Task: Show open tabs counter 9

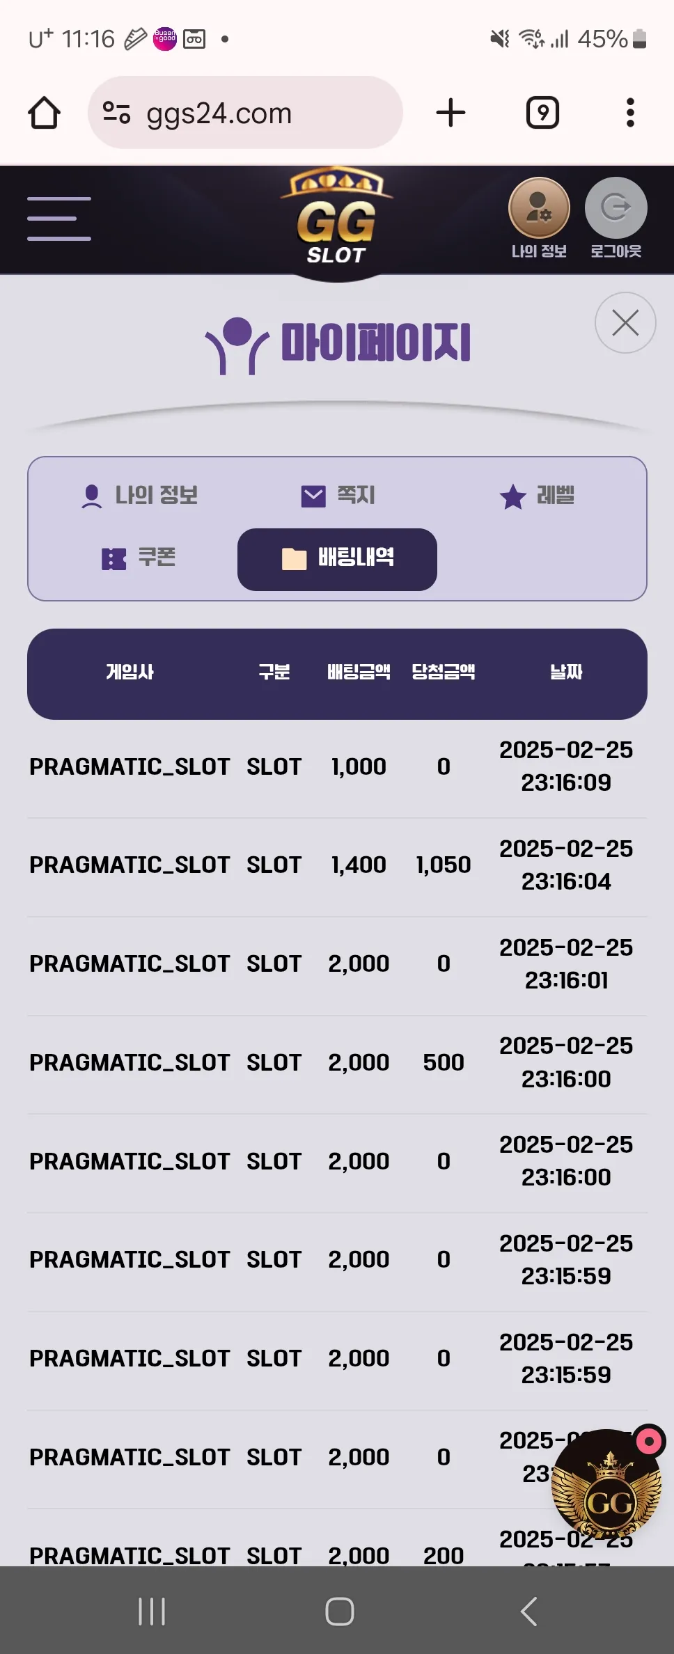Action: pyautogui.click(x=542, y=113)
